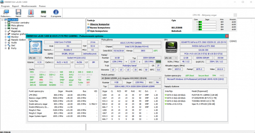The height and width of the screenshot is (133, 255).
Task: Click the Raport floppy disk toolbar icon
Action: pyautogui.click(x=18, y=12)
